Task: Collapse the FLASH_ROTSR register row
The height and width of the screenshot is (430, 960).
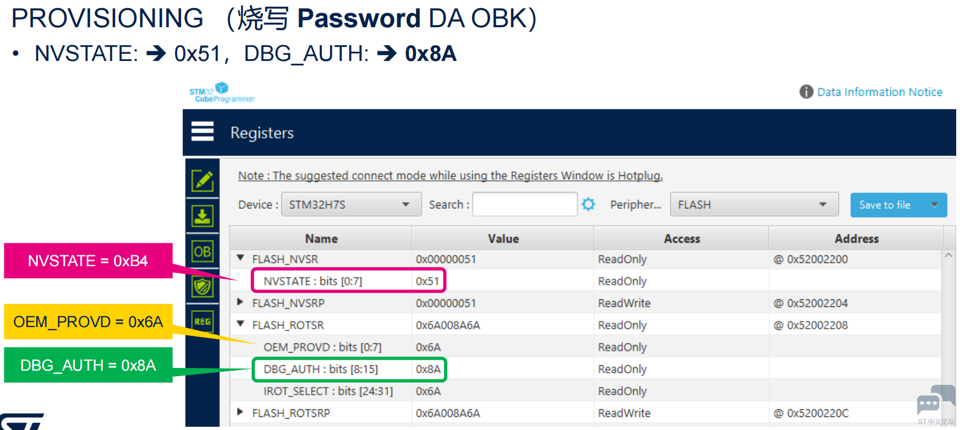Action: click(x=241, y=324)
